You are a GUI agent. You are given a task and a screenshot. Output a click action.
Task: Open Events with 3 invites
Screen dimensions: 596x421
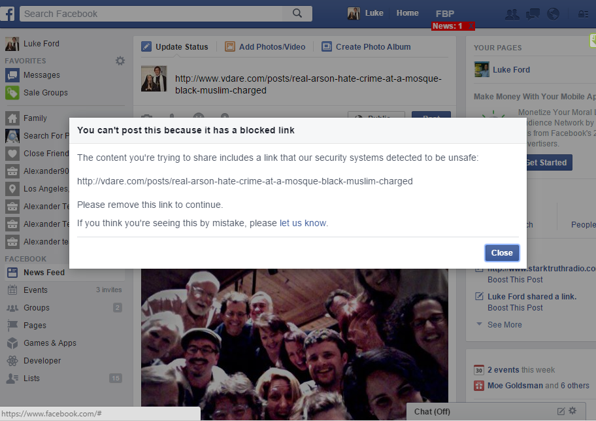(x=65, y=290)
